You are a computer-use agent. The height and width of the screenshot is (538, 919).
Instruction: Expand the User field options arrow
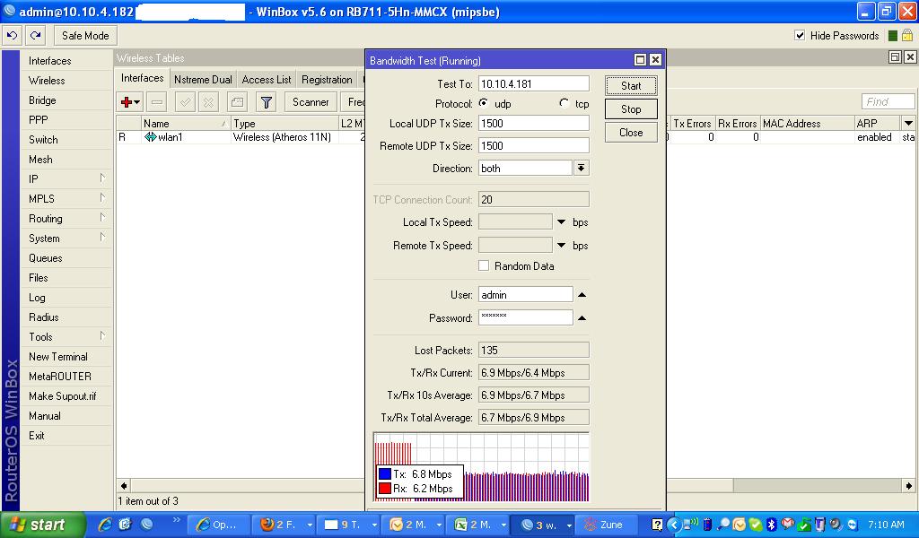point(580,293)
